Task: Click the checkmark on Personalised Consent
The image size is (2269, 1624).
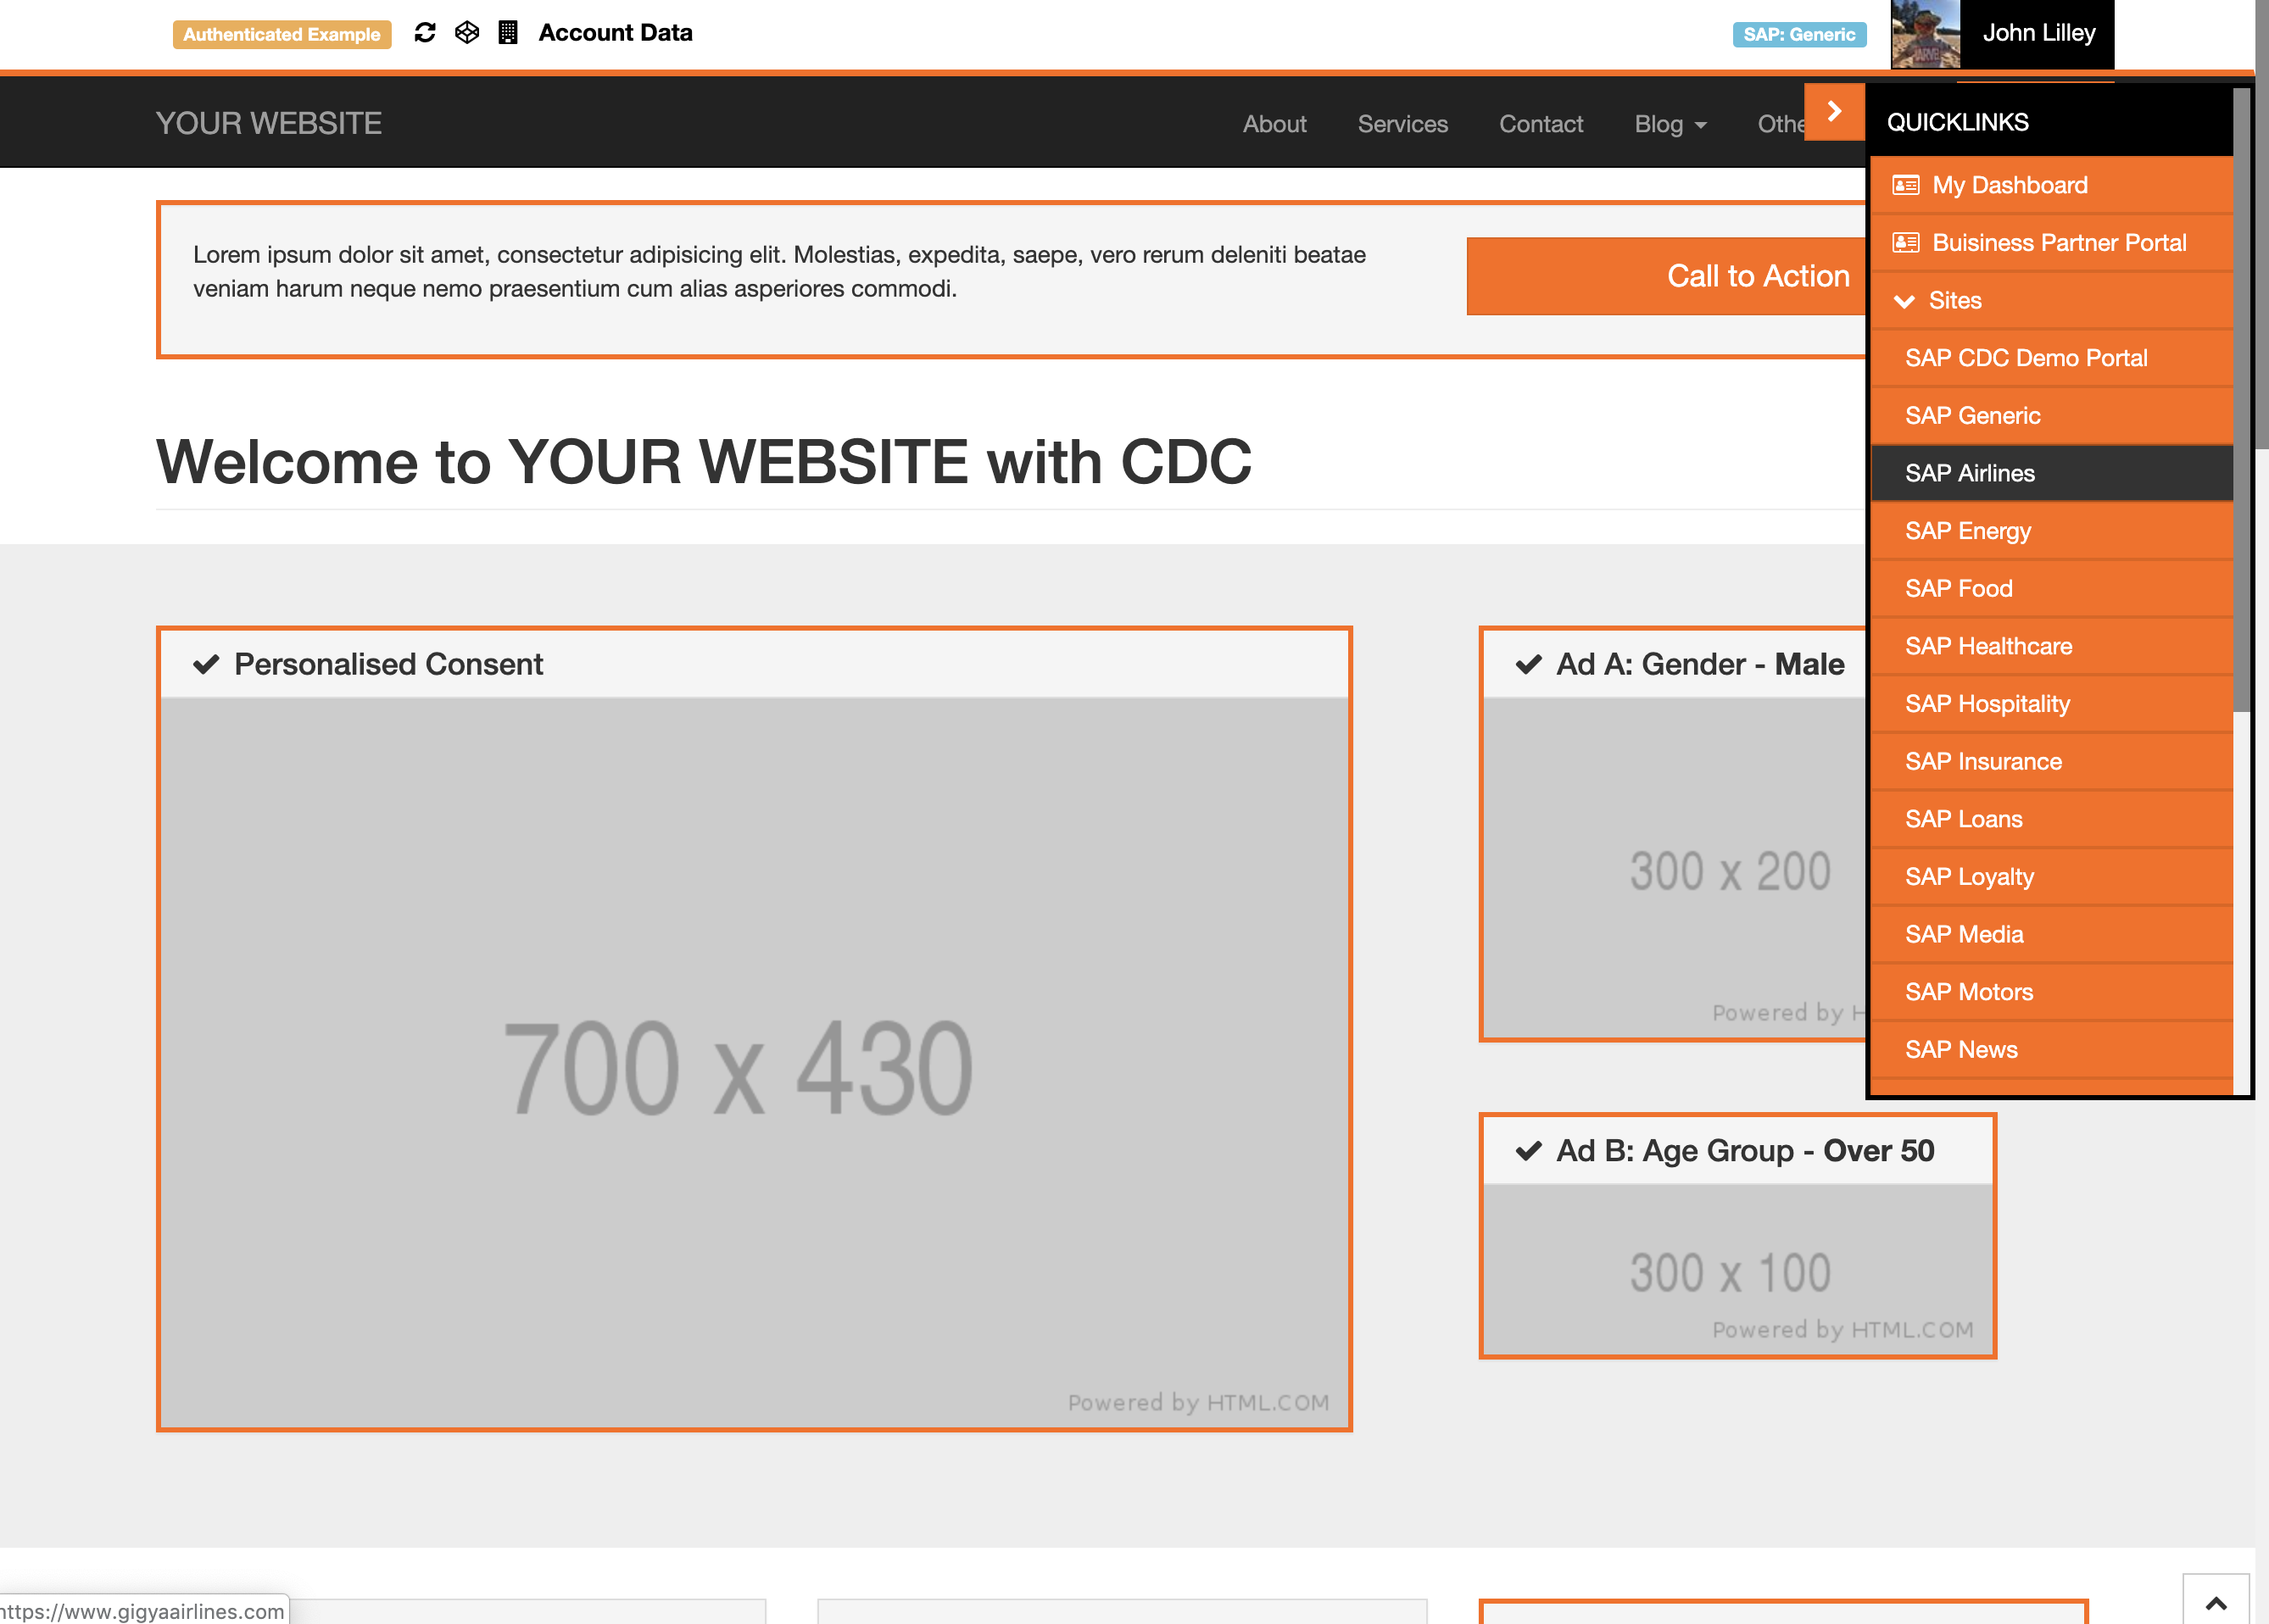Action: (206, 664)
